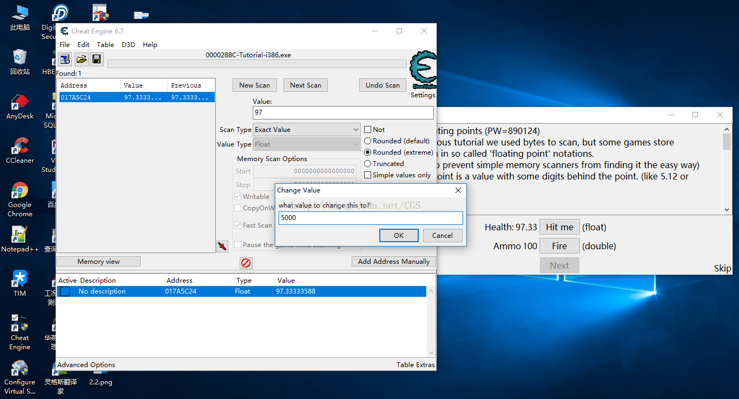Toggle the Active box for address 017A5C24
The width and height of the screenshot is (739, 399).
point(65,291)
